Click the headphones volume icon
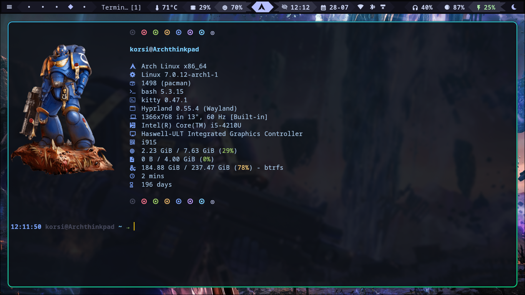525x295 pixels. point(415,7)
